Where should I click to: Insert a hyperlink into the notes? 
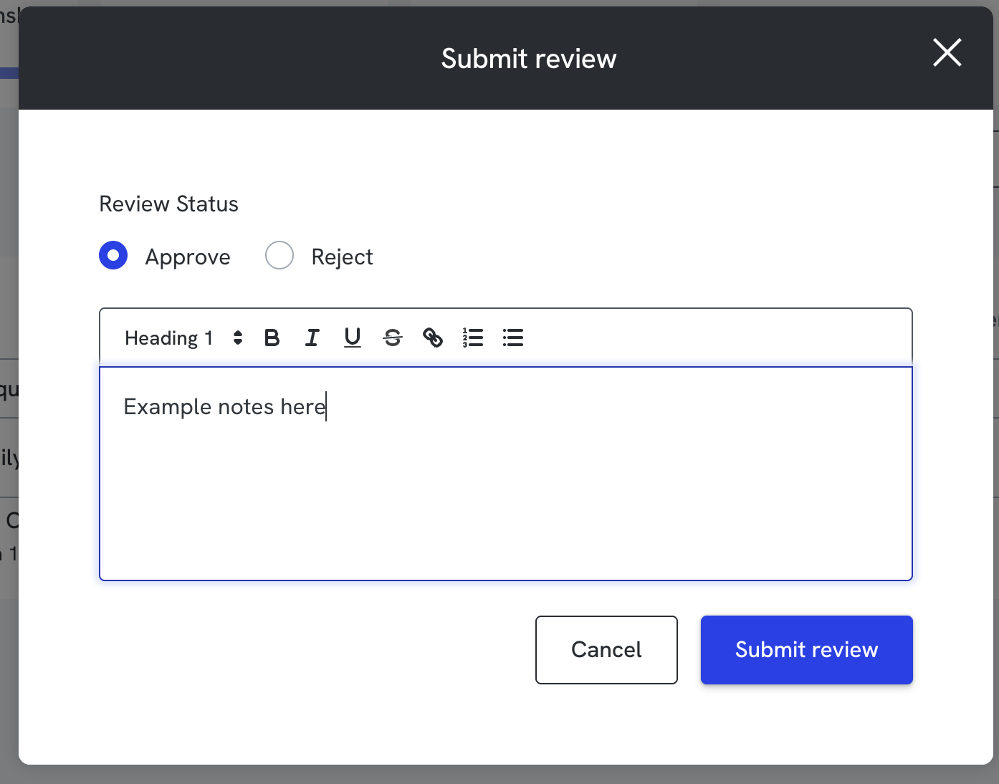(432, 338)
